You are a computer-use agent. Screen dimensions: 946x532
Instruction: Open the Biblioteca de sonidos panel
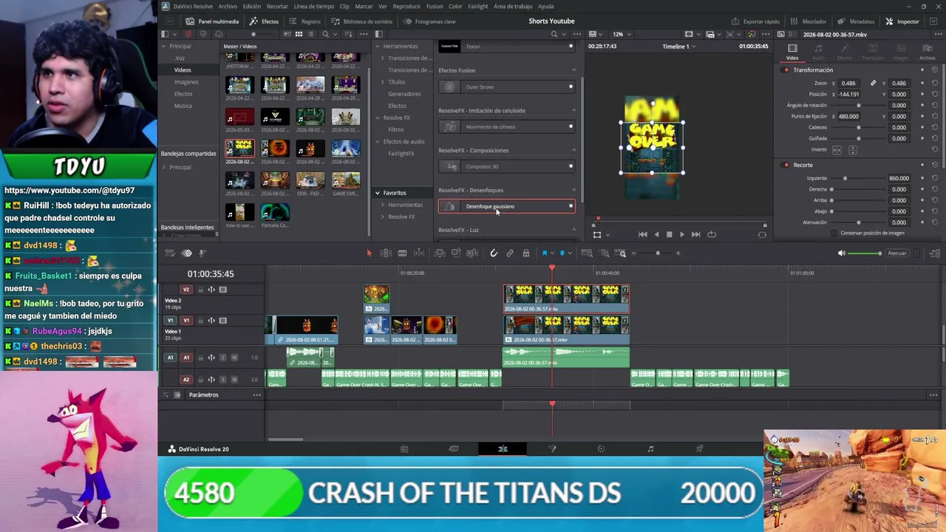click(x=361, y=21)
